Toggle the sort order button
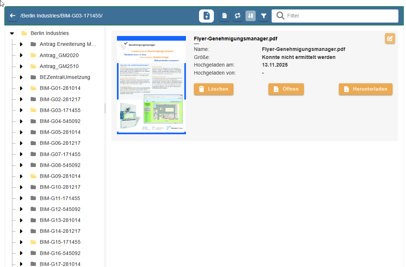Viewport: 406px width, 267px height. click(x=251, y=16)
